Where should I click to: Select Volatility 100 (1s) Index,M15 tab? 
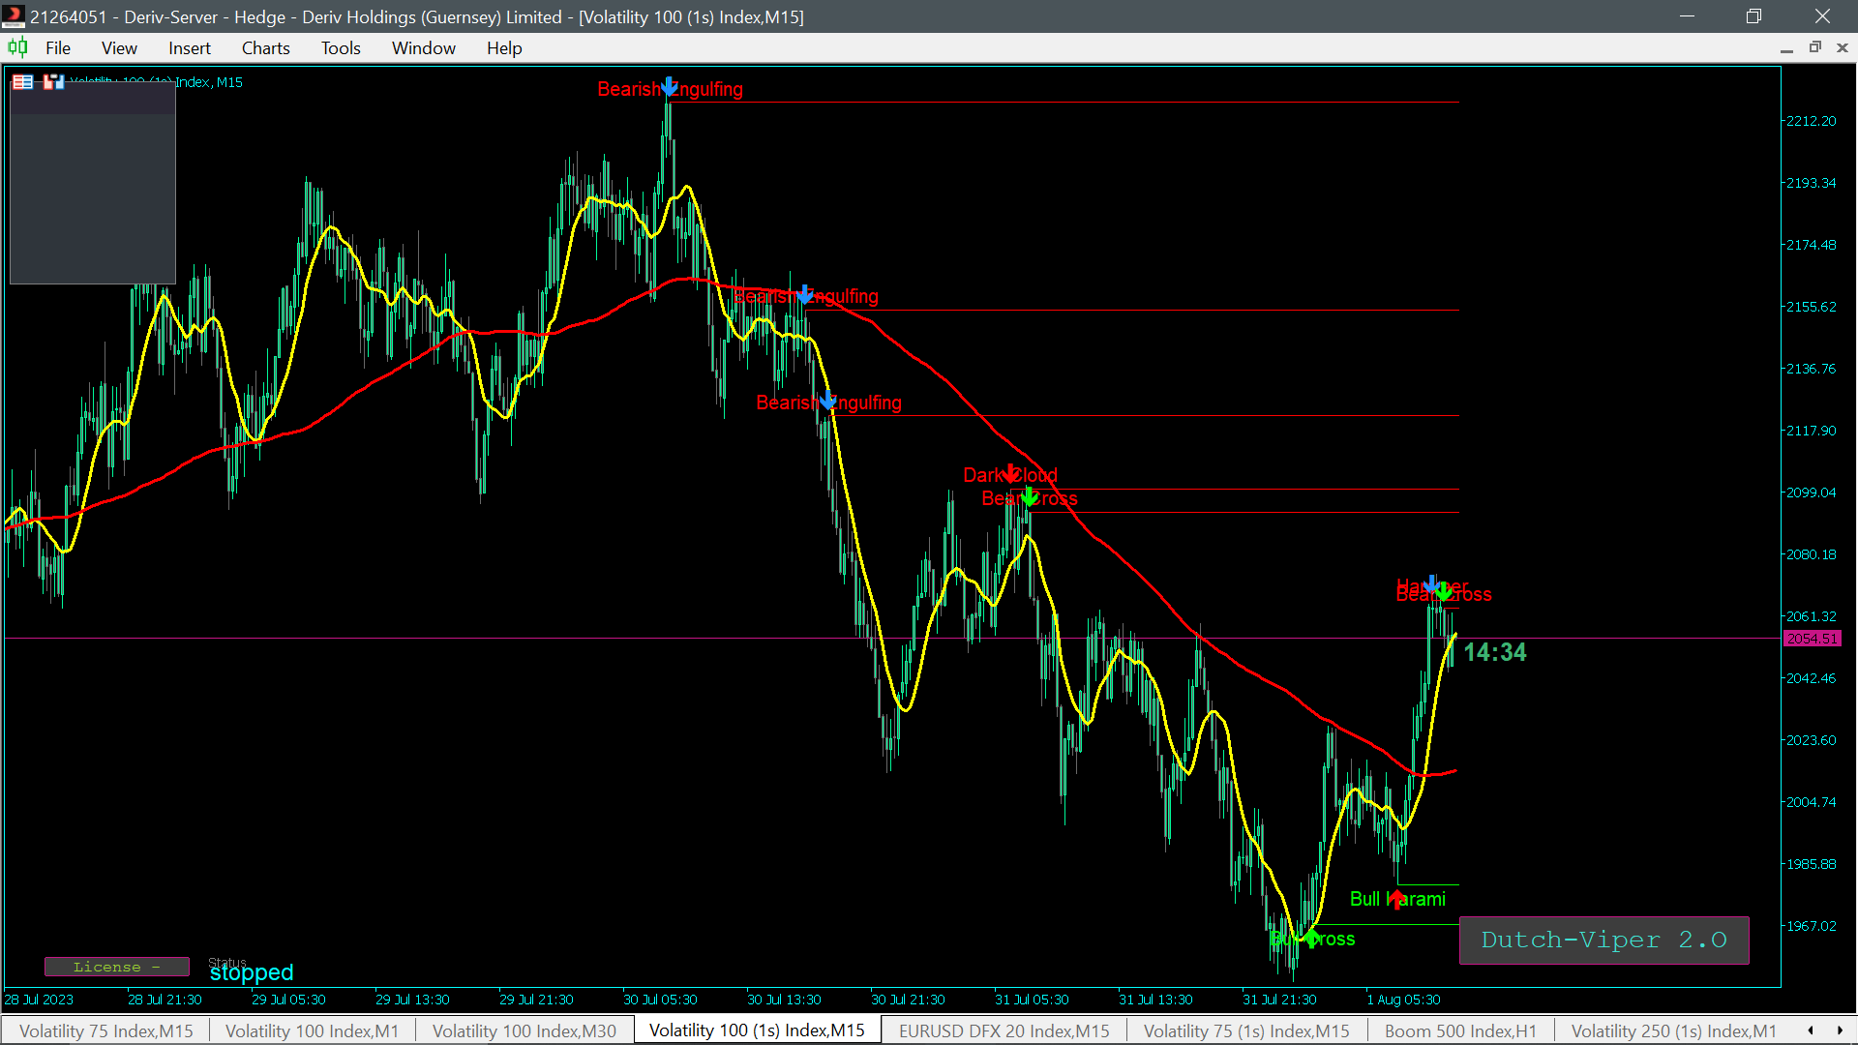[x=757, y=1030]
